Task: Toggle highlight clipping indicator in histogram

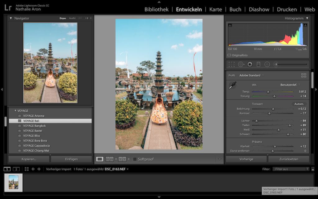Action: 306,25
